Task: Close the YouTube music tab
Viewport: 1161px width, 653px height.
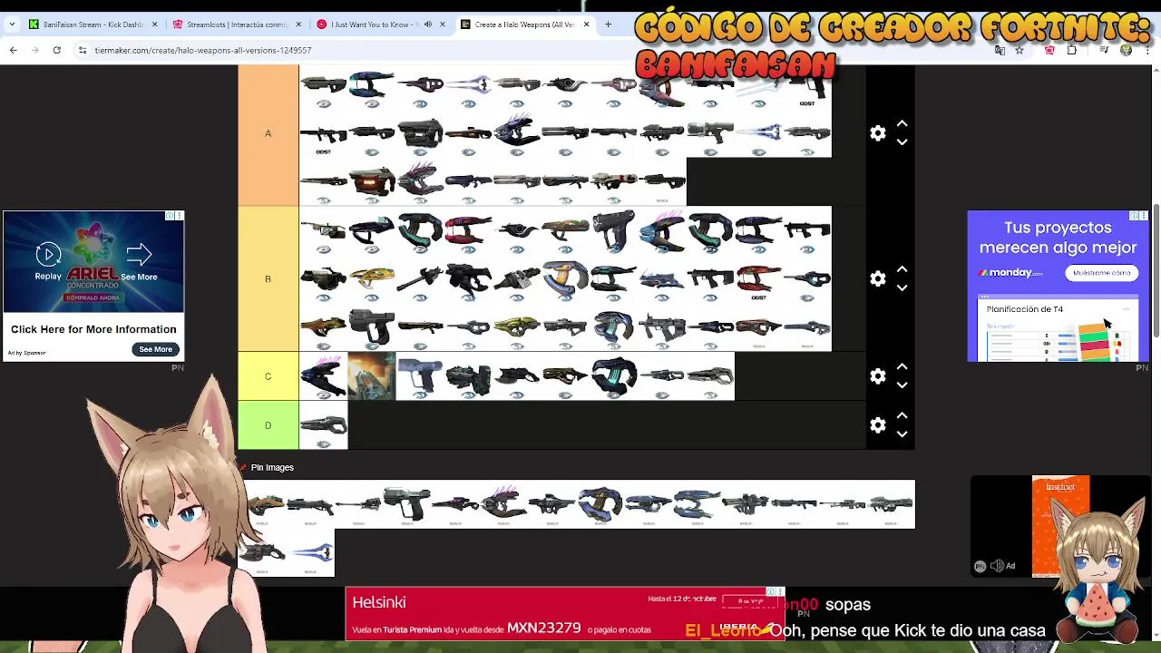Action: tap(443, 24)
